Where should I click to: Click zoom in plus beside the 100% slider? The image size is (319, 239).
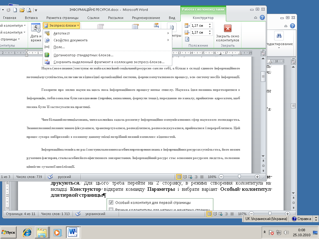coord(257,177)
